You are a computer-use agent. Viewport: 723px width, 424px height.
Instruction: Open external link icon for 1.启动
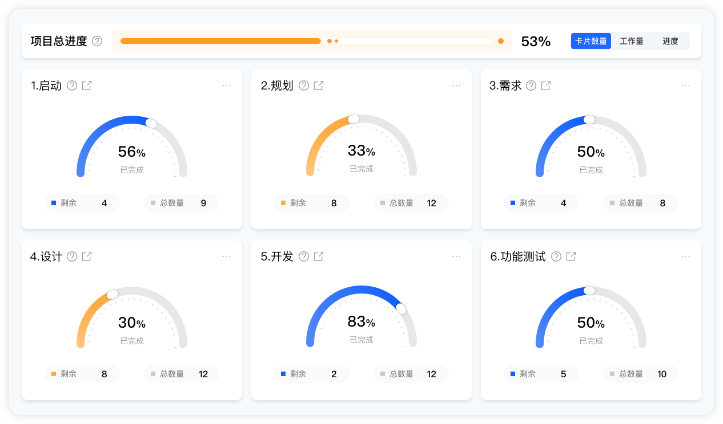point(87,85)
